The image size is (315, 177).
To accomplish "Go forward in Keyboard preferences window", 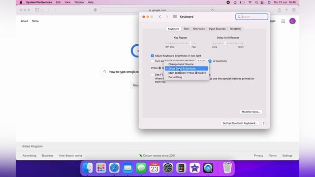I will [x=167, y=17].
